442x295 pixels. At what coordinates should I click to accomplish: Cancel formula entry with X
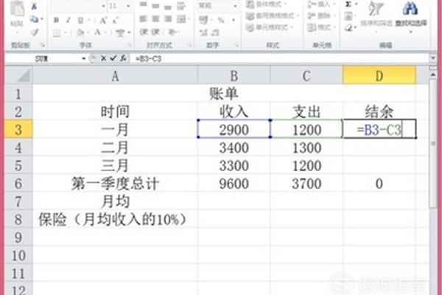coord(103,58)
